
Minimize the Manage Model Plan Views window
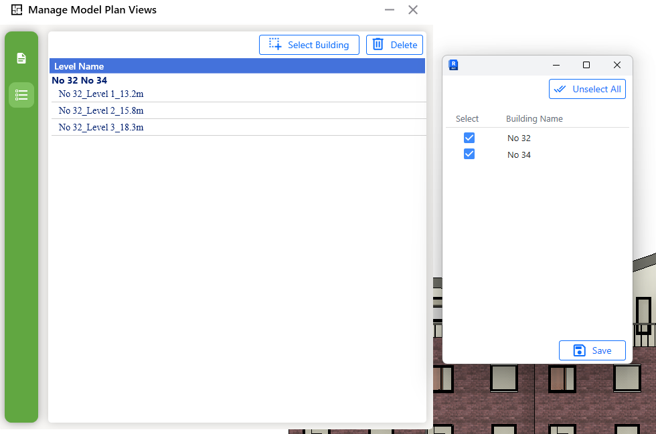[390, 10]
